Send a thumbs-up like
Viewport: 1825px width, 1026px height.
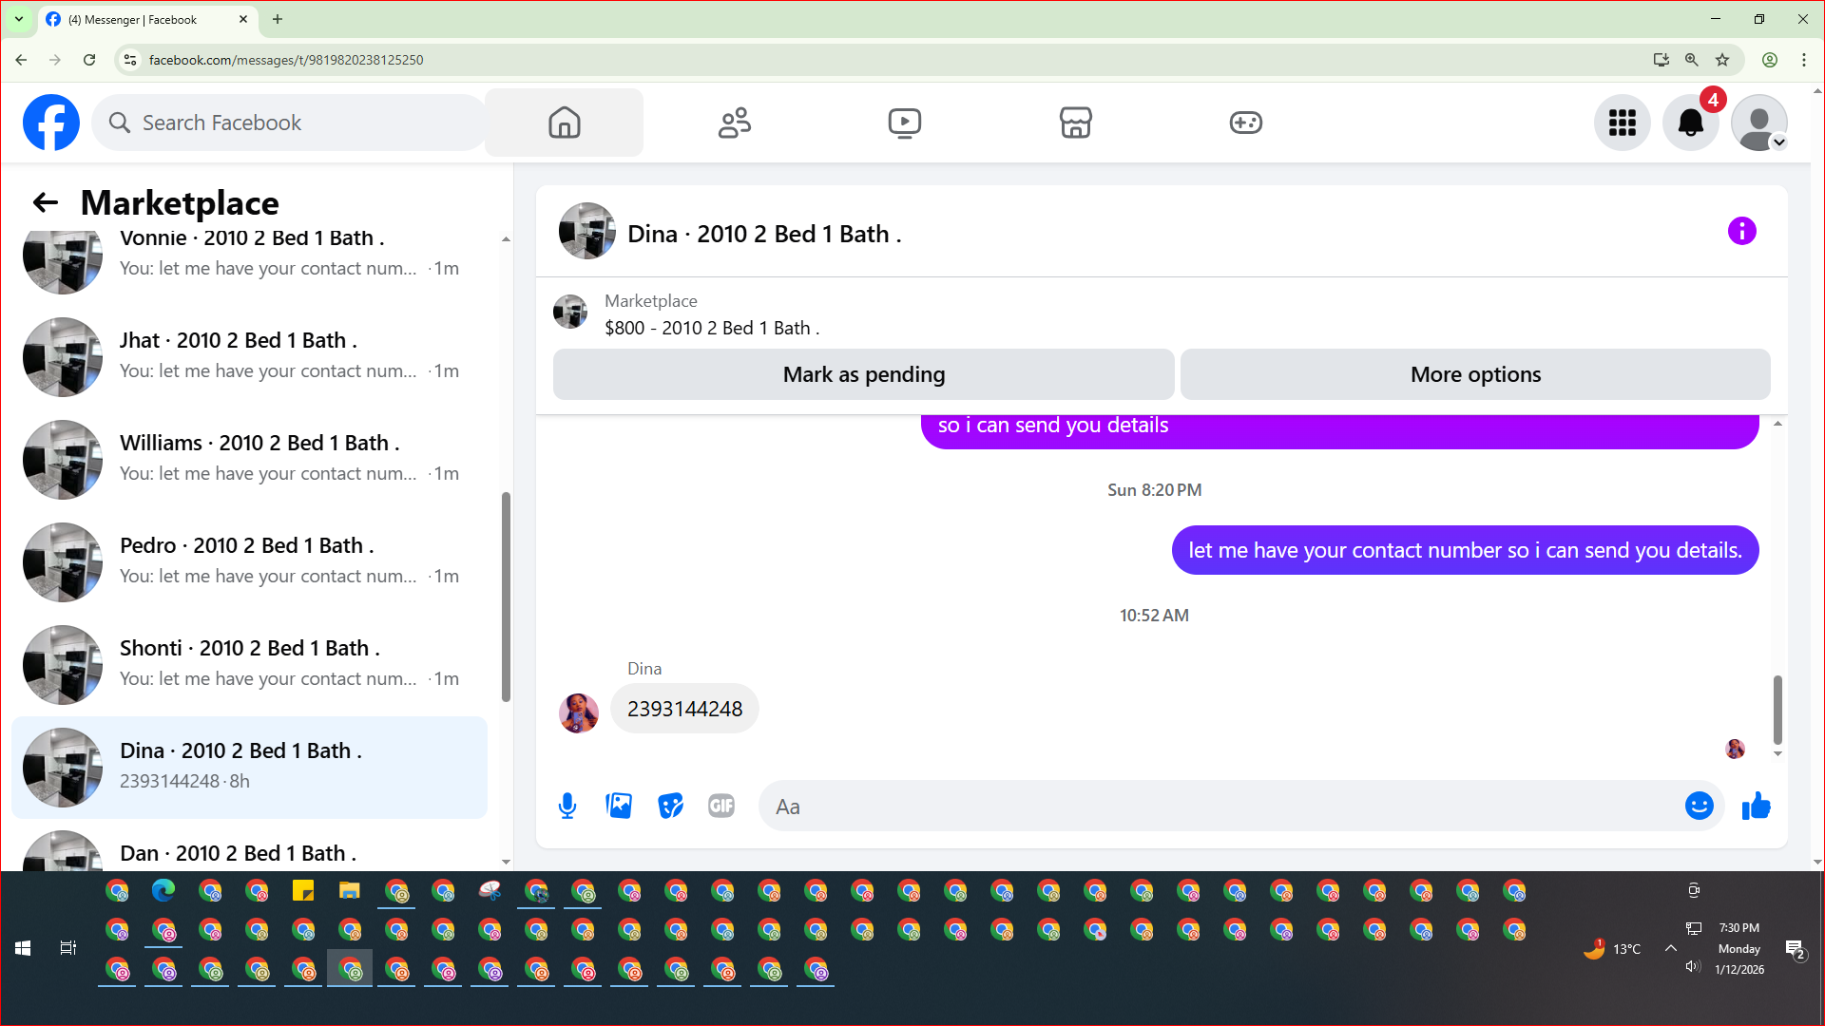point(1756,806)
